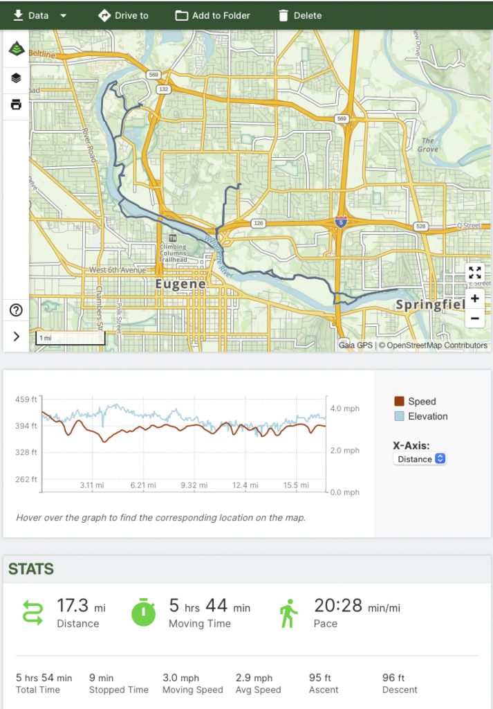The height and width of the screenshot is (709, 493).
Task: Click the Gaia GPS logo icon
Action: [x=16, y=49]
